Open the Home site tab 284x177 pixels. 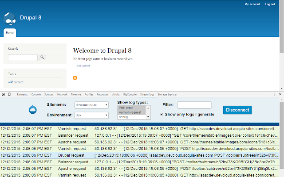click(10, 33)
